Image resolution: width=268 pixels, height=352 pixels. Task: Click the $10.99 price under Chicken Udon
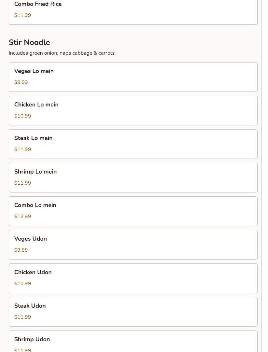22,284
